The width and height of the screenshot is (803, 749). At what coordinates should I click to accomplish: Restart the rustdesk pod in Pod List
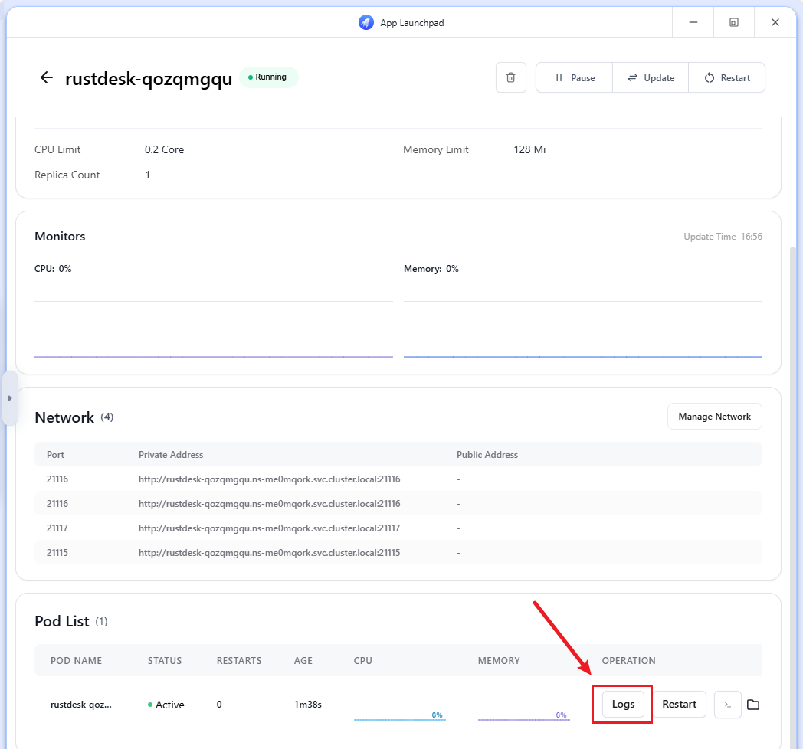tap(679, 705)
